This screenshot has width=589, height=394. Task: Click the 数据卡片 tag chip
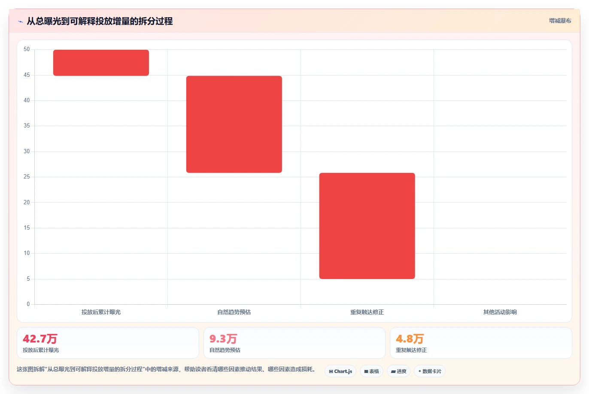430,371
